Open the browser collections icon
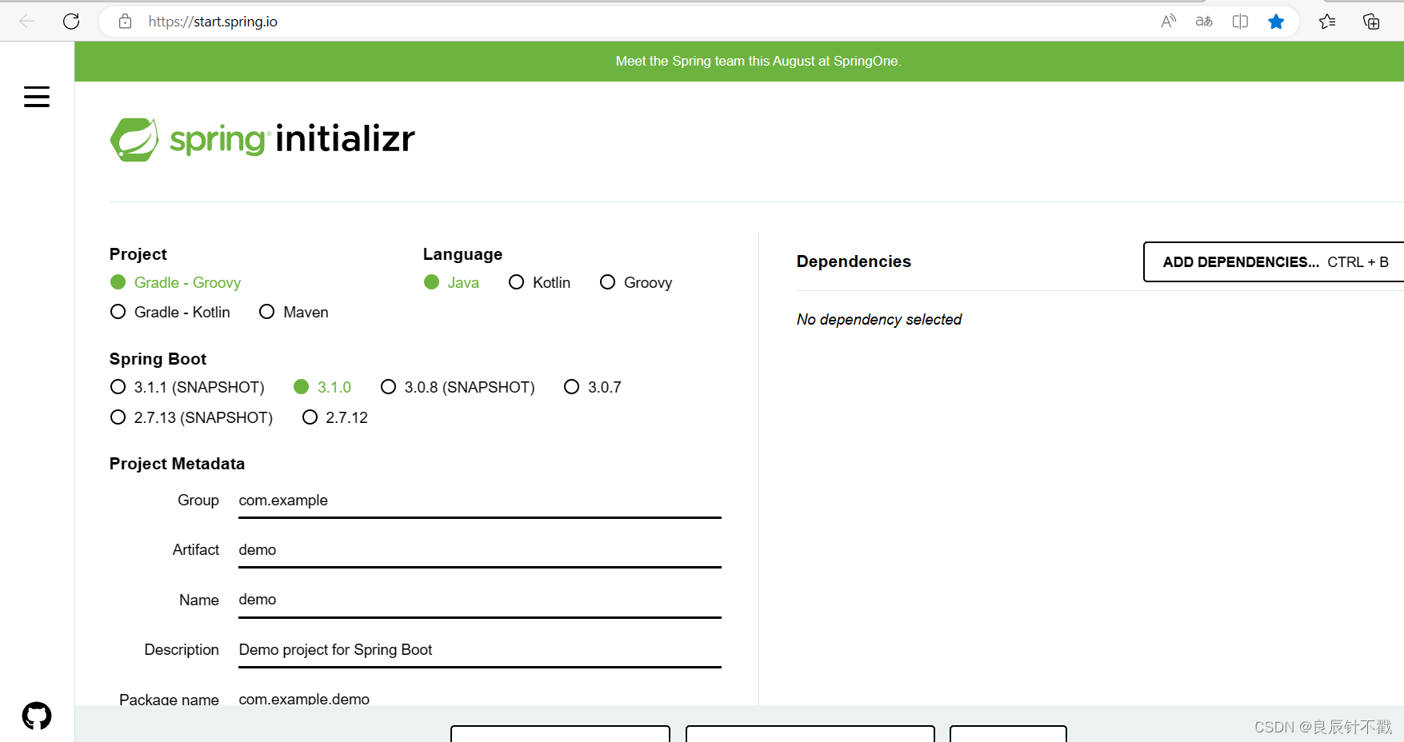The width and height of the screenshot is (1404, 742). point(1371,22)
